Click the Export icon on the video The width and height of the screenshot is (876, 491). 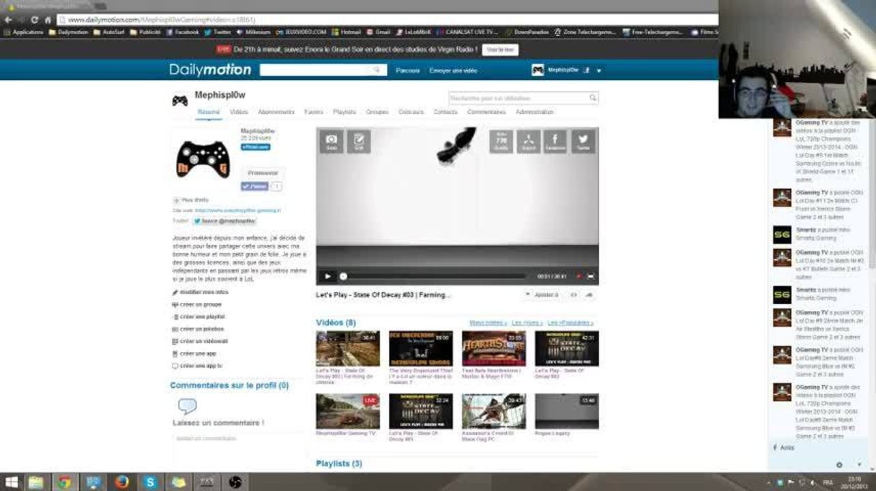pos(529,141)
